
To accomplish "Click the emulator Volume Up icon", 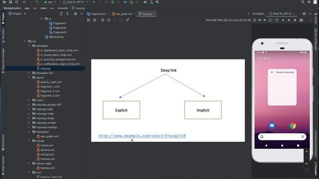I will (260, 20).
